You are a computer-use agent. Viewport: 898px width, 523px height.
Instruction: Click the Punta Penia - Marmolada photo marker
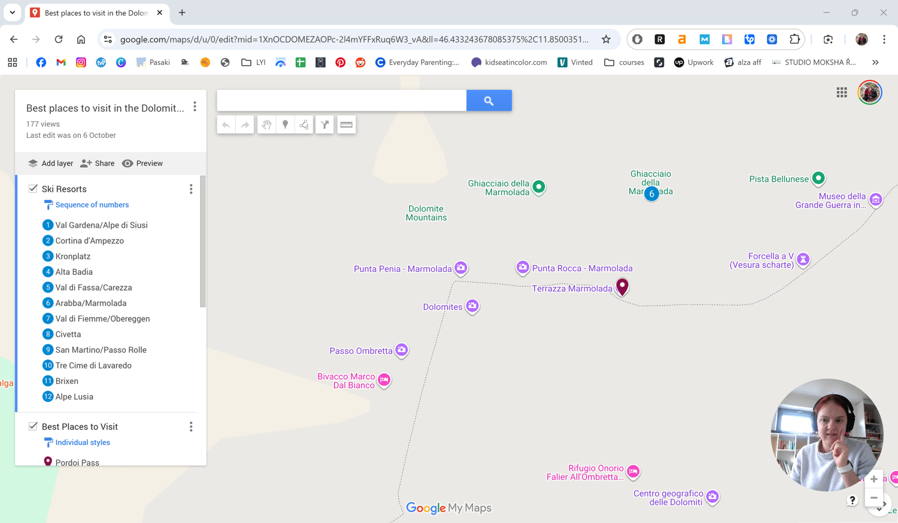(461, 268)
